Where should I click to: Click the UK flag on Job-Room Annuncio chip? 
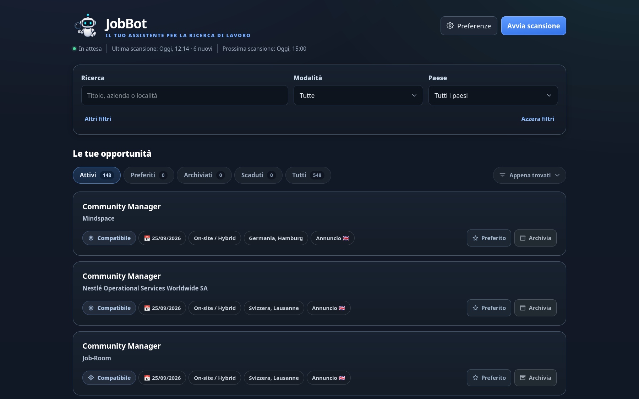click(x=342, y=378)
